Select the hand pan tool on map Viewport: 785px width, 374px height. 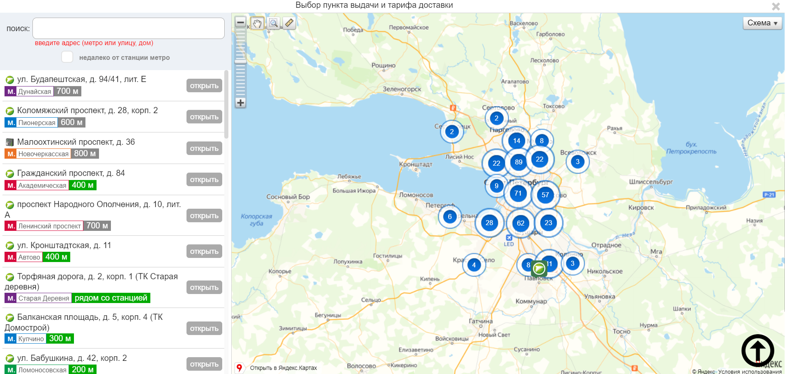point(257,23)
